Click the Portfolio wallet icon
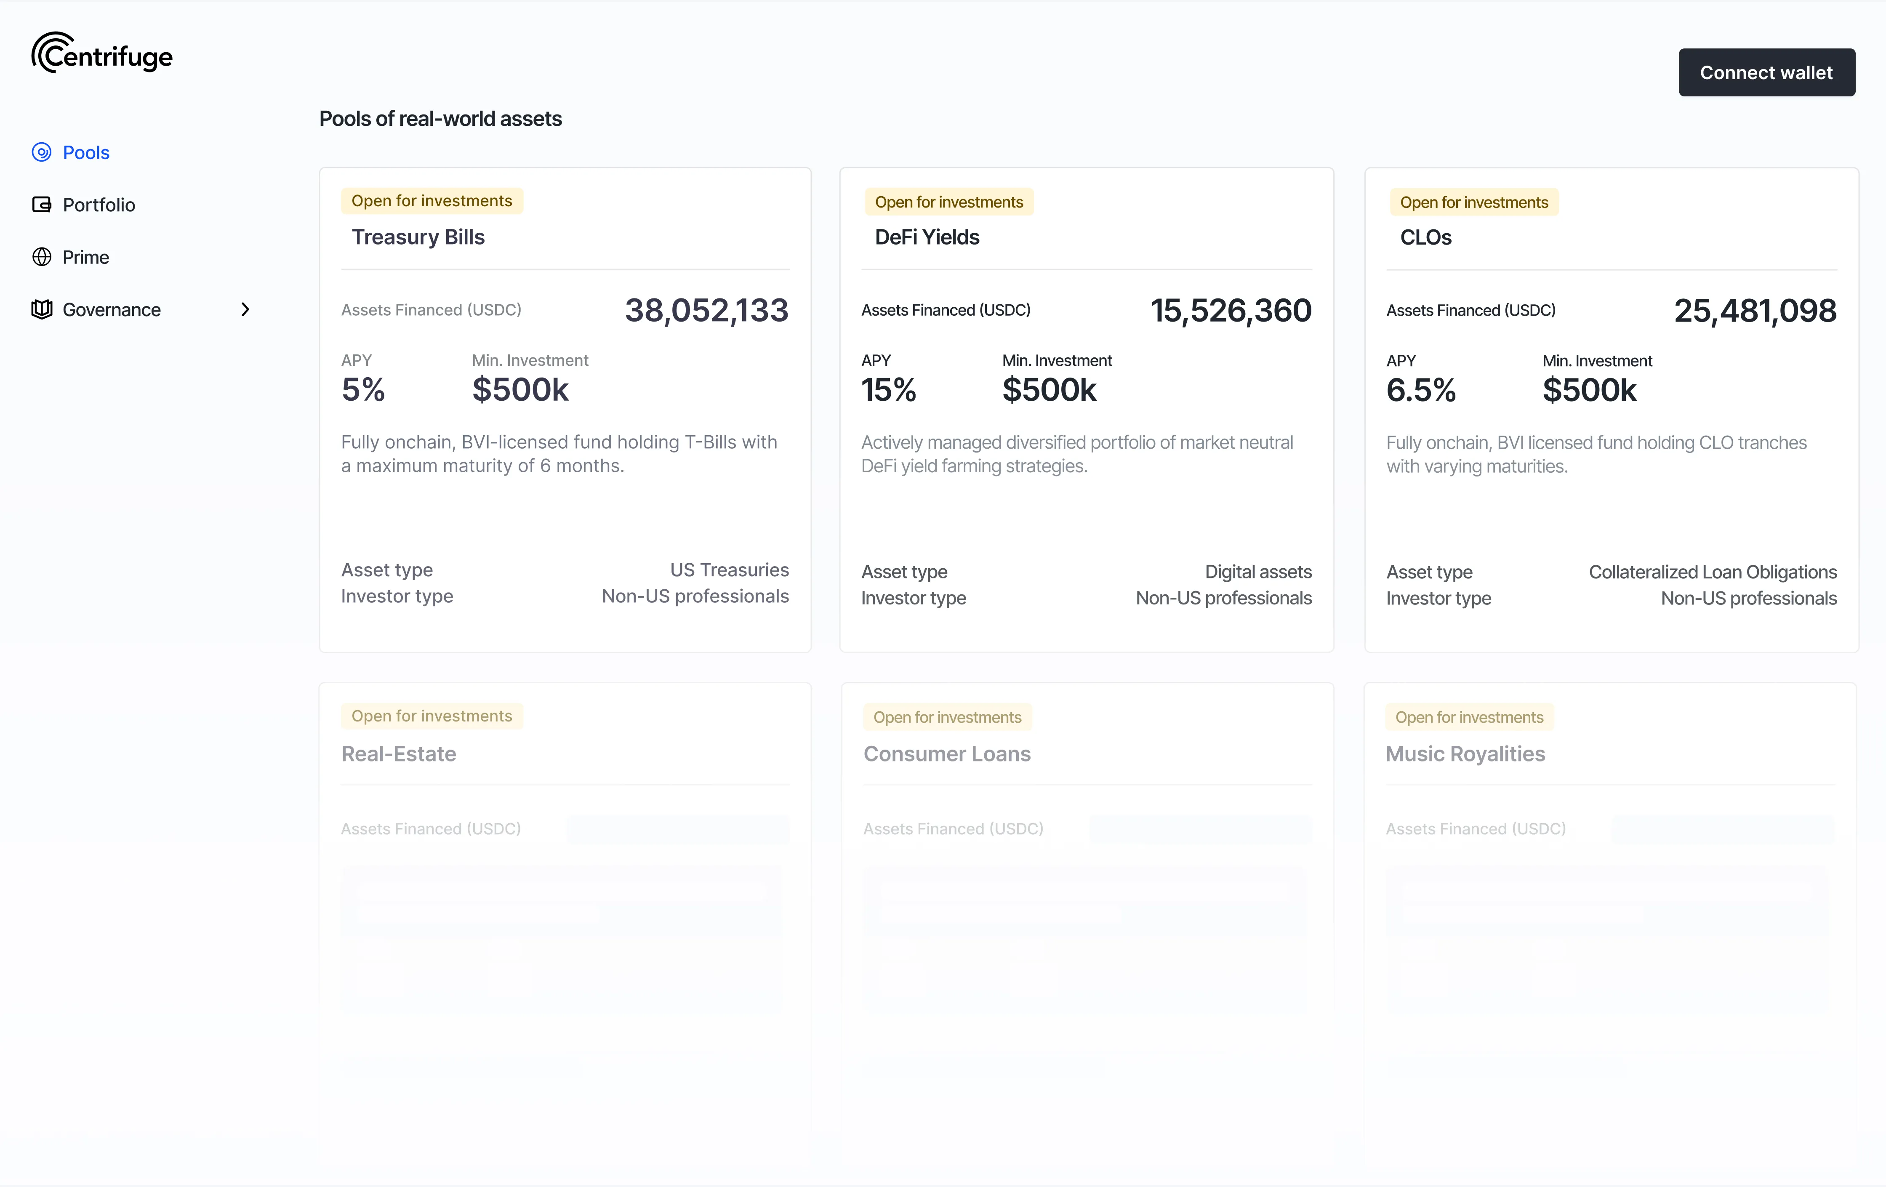 pos(42,205)
